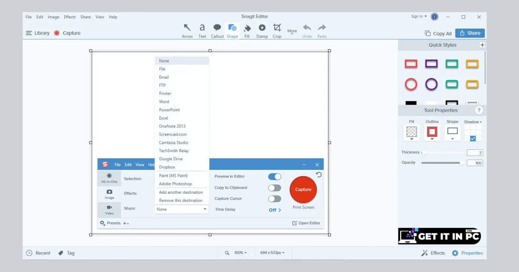Open the Library hamburger menu

pos(29,33)
